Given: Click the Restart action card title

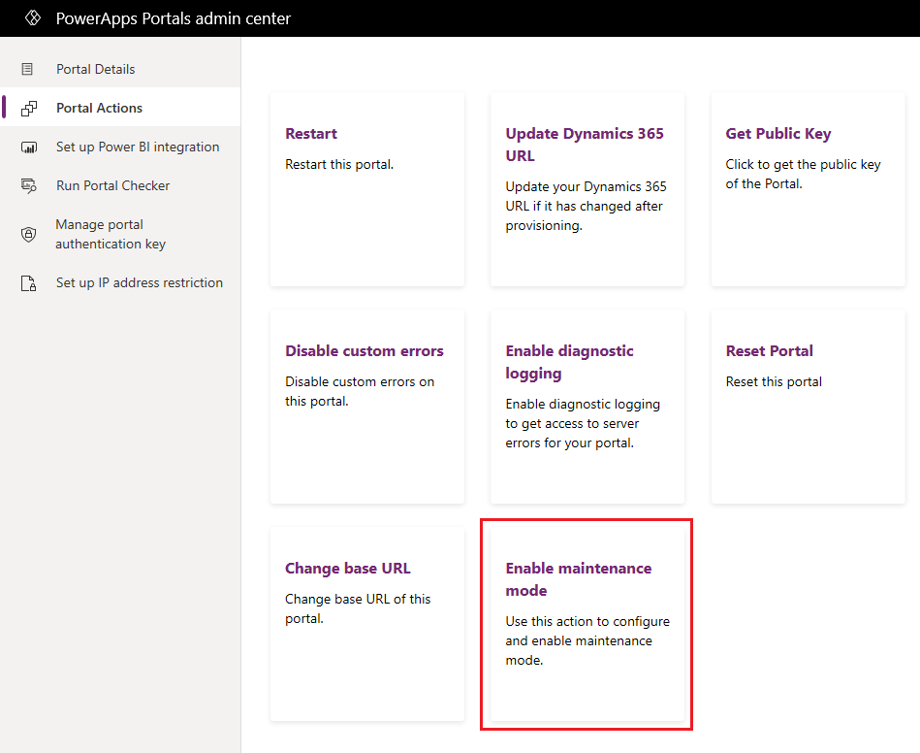Looking at the screenshot, I should (311, 133).
